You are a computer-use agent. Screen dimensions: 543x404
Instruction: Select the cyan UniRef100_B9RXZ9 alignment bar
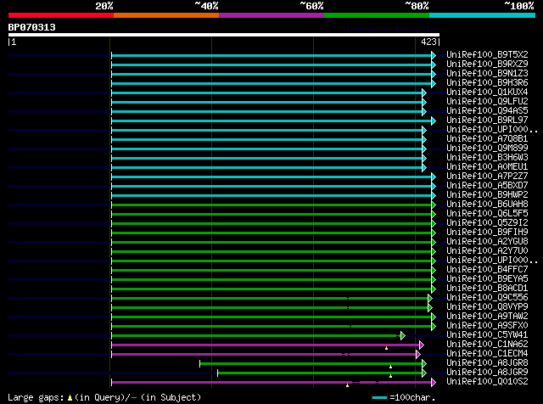(271, 65)
